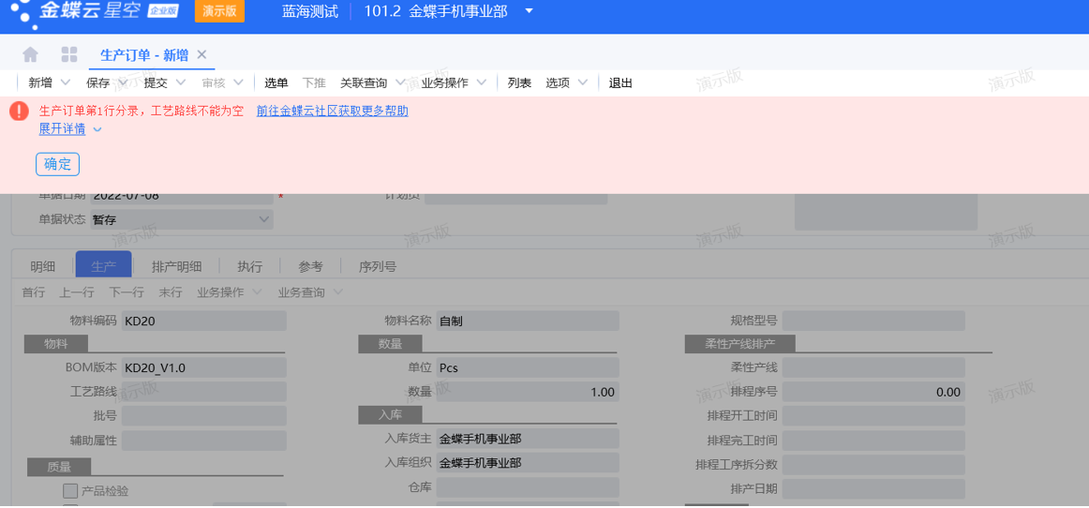This screenshot has width=1089, height=508.
Task: Click the 数量 field 1.00
Action: (x=528, y=392)
